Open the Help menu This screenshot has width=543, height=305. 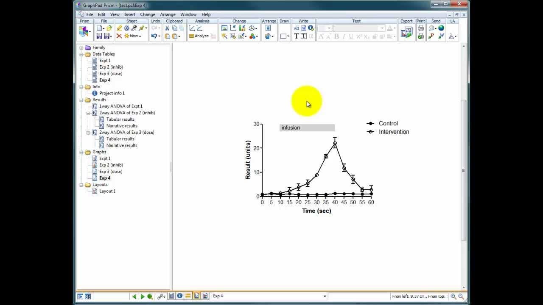pyautogui.click(x=206, y=14)
